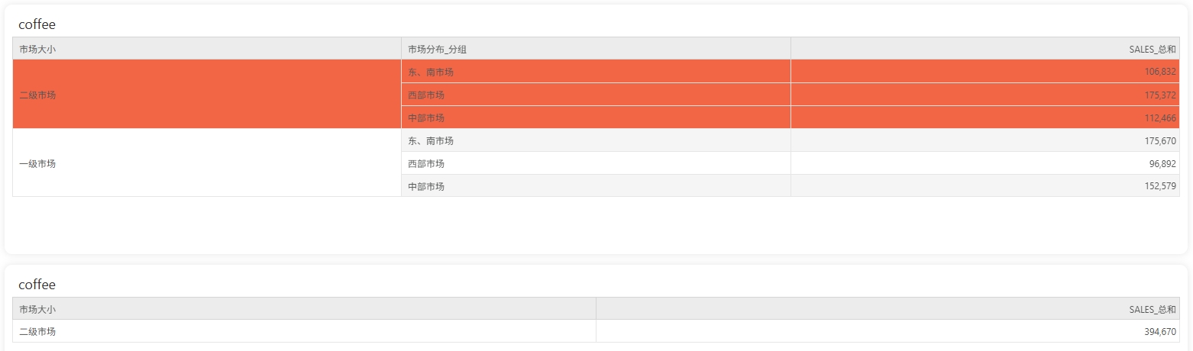The width and height of the screenshot is (1193, 351).
Task: Click the highlighted 西部市场 cell
Action: (x=426, y=95)
